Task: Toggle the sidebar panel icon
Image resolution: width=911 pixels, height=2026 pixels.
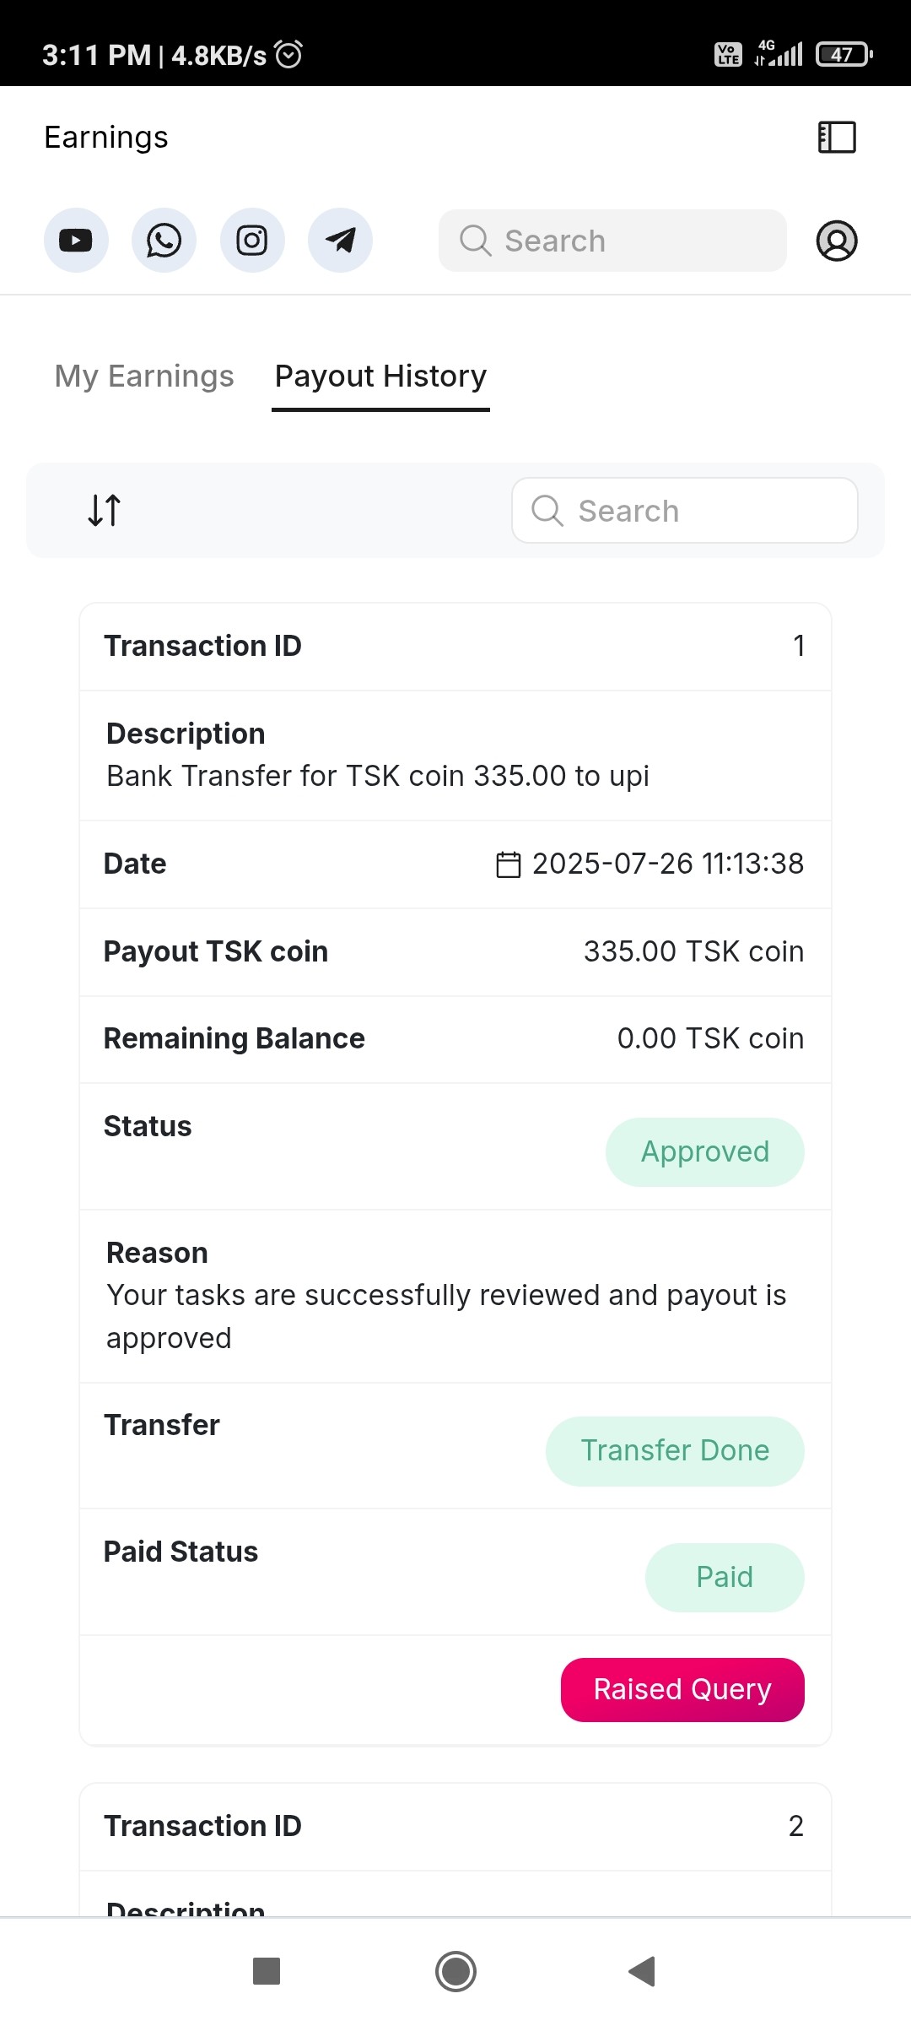Action: click(x=837, y=137)
